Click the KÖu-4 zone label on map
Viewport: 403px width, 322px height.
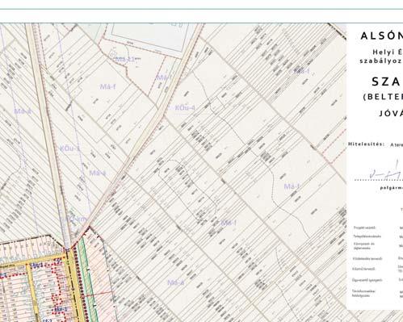[185, 108]
